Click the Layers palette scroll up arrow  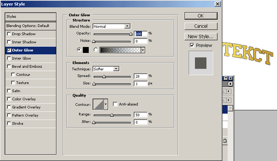point(230,108)
